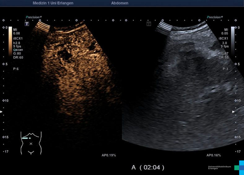Open the i8CX1 transducer setting on left
The width and height of the screenshot is (244, 175).
pyautogui.click(x=18, y=38)
